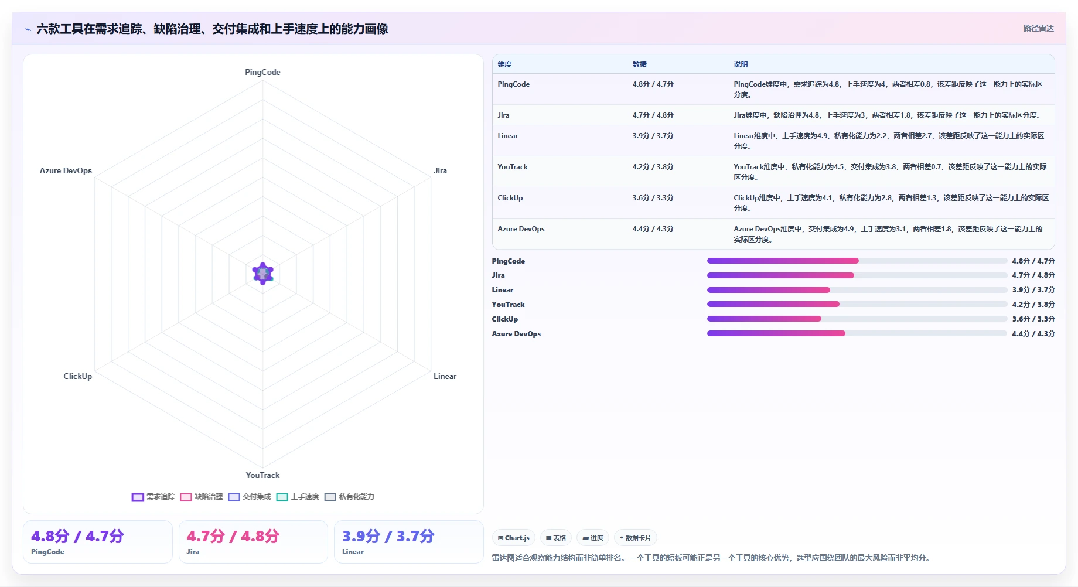Click the ClickUp progress row label

click(x=504, y=319)
